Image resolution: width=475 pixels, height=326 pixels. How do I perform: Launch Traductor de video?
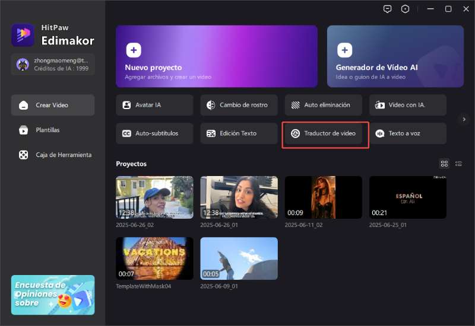coord(324,133)
